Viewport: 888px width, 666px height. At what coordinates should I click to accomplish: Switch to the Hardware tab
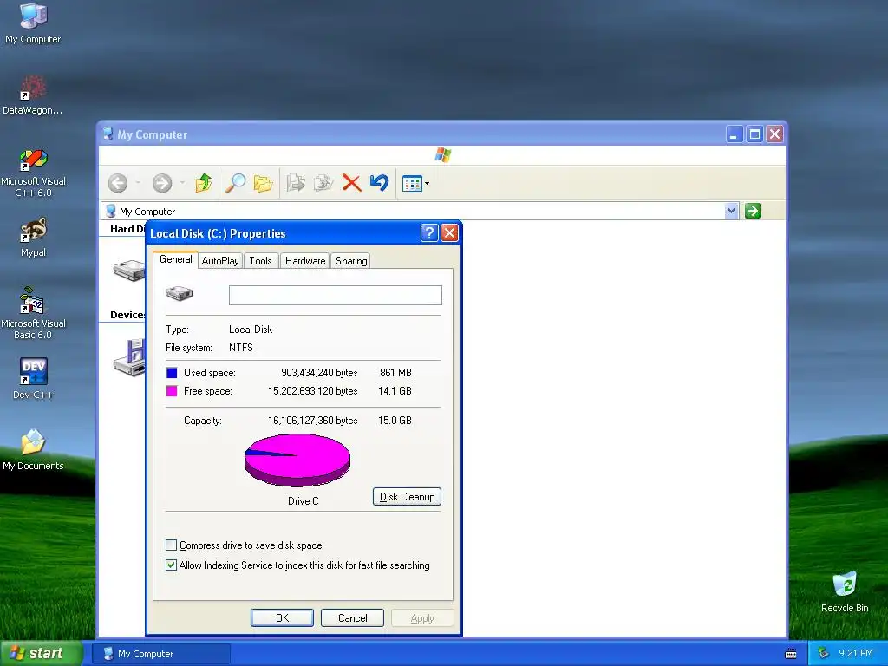(x=305, y=260)
